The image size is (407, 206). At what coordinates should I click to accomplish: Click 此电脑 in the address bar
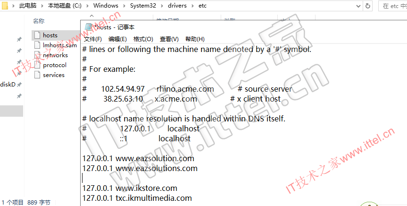(x=28, y=6)
